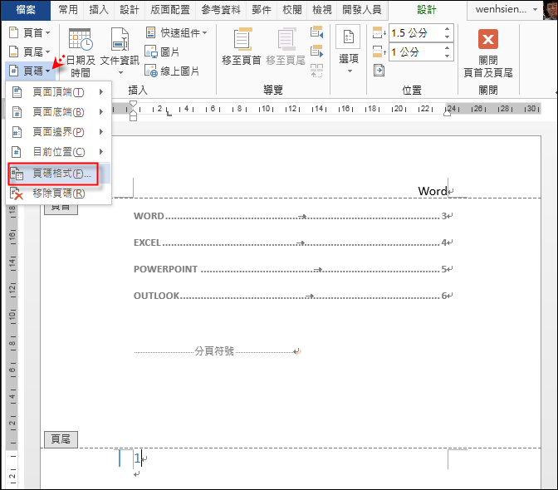Open the 檔案 file tab
This screenshot has width=558, height=490.
[x=26, y=10]
